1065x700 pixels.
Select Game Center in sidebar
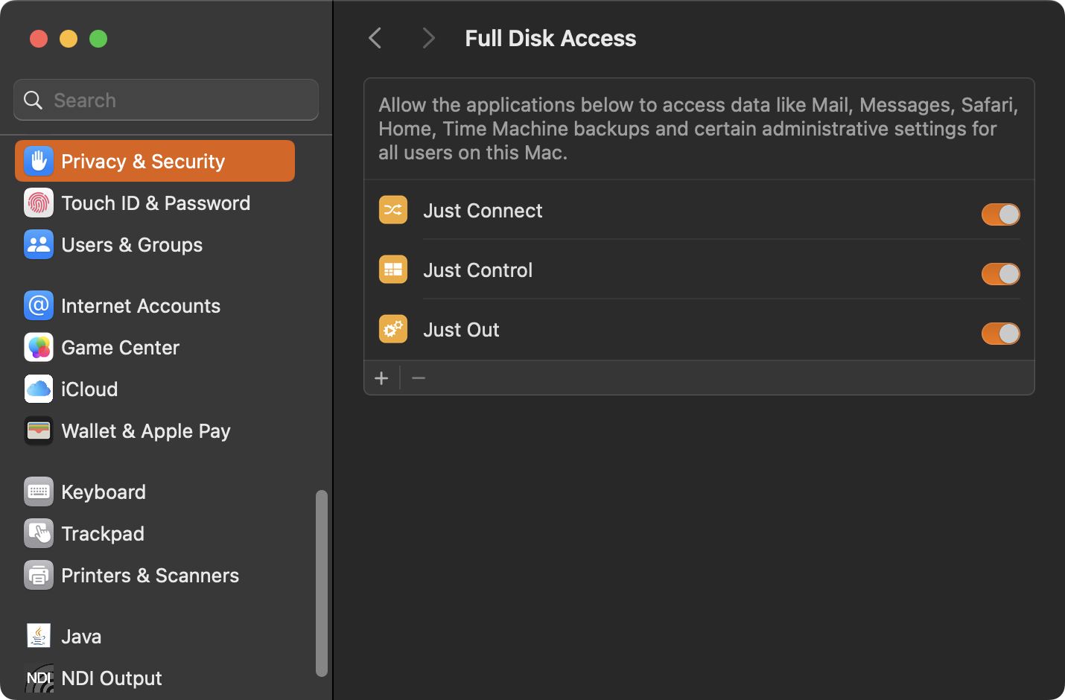pyautogui.click(x=155, y=347)
